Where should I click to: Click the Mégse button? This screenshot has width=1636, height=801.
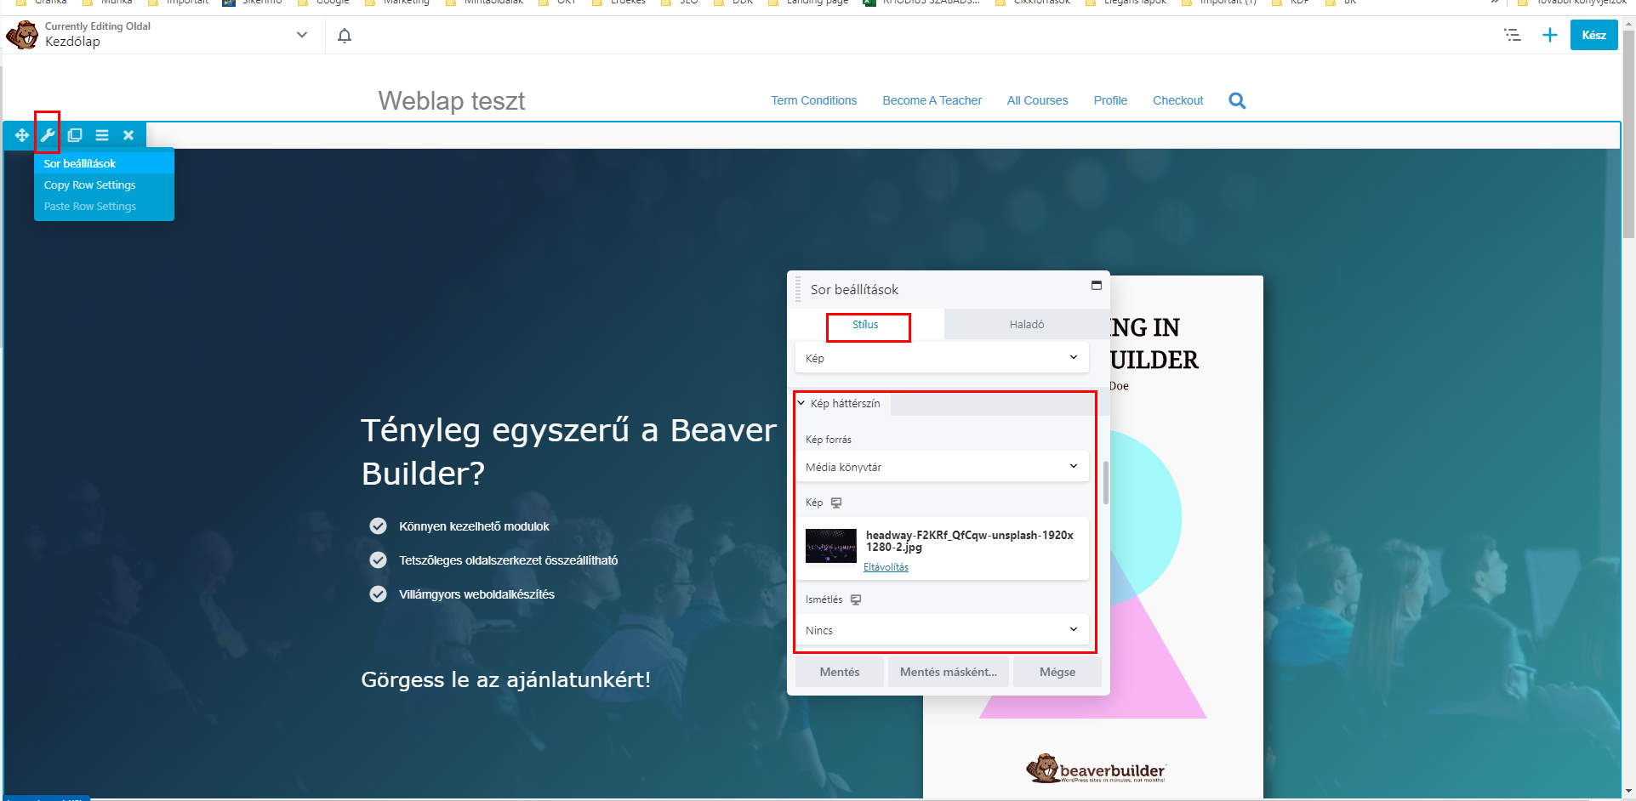1057,672
